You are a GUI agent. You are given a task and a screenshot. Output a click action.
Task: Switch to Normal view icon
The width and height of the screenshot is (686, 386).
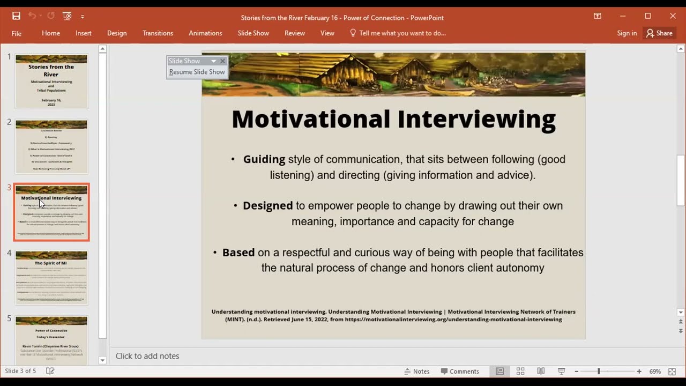pos(499,371)
